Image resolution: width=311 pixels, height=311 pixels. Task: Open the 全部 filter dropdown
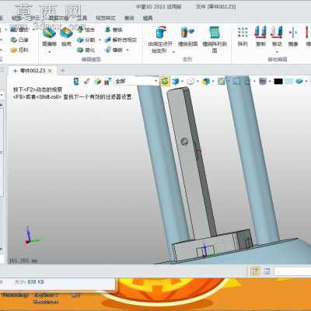pos(136,82)
